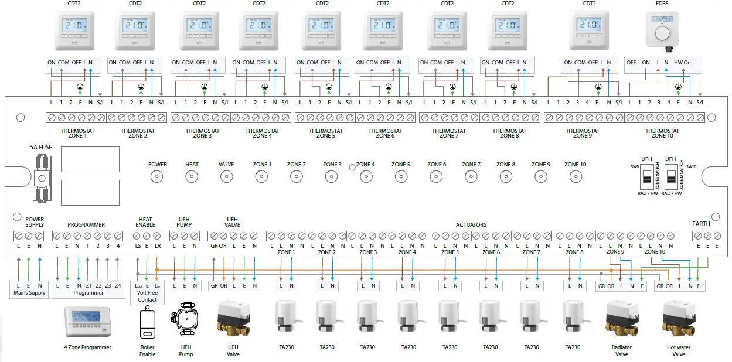Click the Mains Supply connection box
Screen dimensions: 732x362
point(29,289)
